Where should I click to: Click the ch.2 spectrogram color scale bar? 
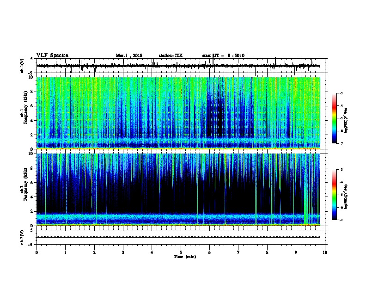point(335,195)
